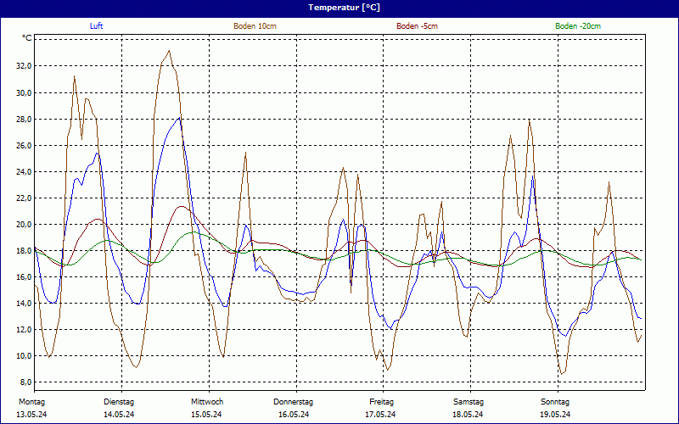Click the '16,0' y-axis value
The width and height of the screenshot is (679, 424).
[x=25, y=277]
